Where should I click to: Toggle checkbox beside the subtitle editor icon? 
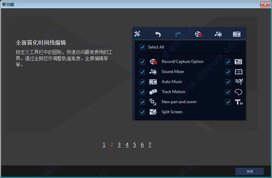[228, 62]
